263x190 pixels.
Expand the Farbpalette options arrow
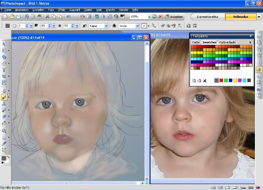250,42
